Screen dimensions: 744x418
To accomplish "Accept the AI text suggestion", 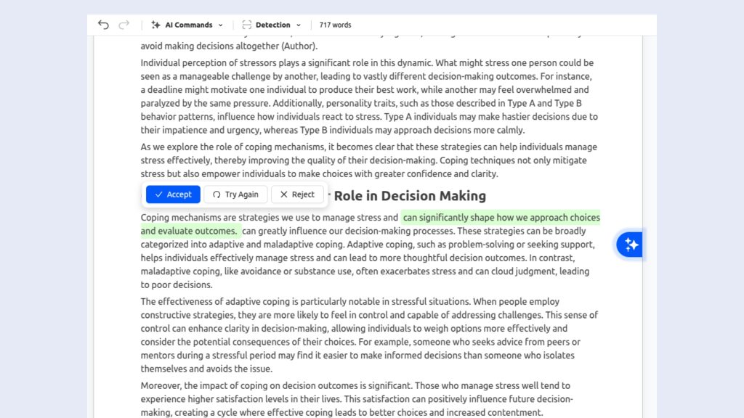I will tap(172, 194).
